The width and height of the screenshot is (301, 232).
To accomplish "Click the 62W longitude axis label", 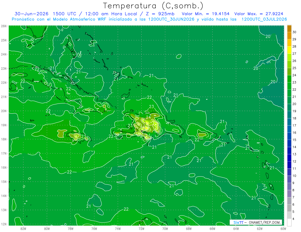I will (x=259, y=228).
